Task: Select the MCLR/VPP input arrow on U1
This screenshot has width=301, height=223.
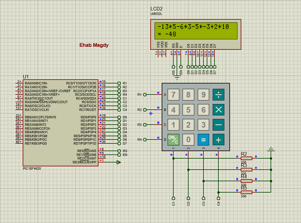Action: click(118, 162)
